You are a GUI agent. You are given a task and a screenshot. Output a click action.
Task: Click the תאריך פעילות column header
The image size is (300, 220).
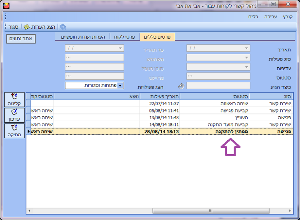pyautogui.click(x=160, y=96)
